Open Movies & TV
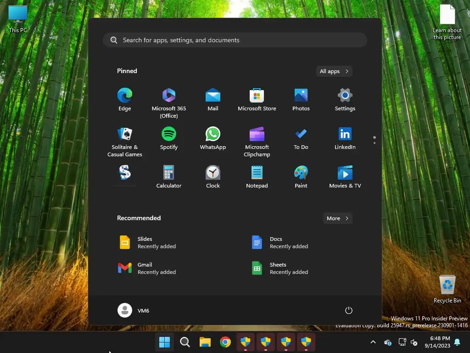470x353 pixels. [x=345, y=177]
